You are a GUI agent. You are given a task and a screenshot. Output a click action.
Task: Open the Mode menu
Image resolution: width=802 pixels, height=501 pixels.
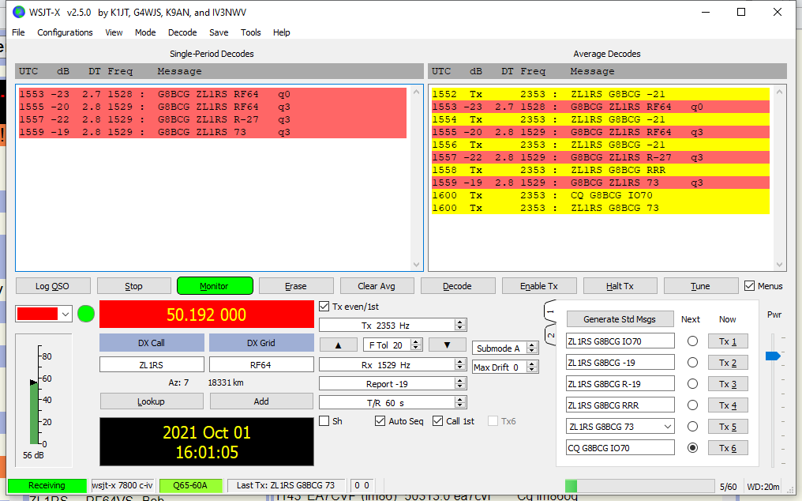coord(145,32)
